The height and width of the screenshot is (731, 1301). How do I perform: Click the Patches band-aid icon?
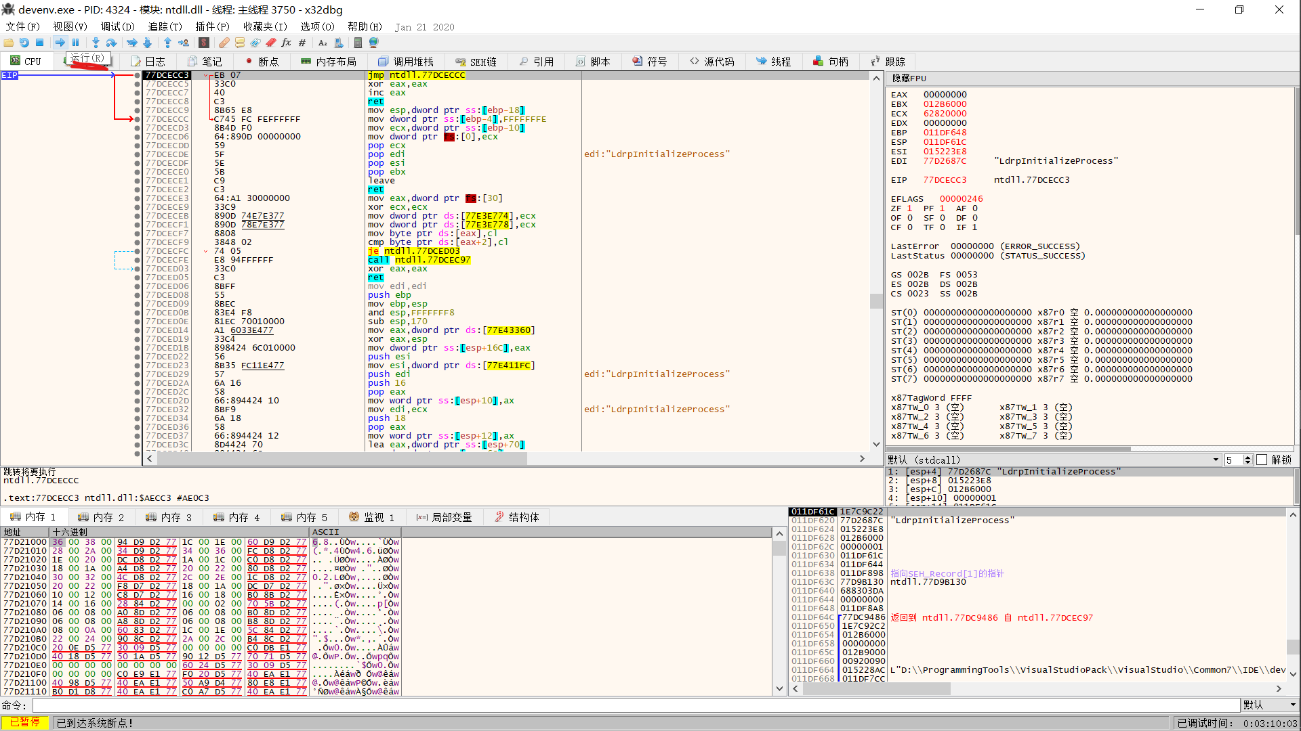point(224,43)
